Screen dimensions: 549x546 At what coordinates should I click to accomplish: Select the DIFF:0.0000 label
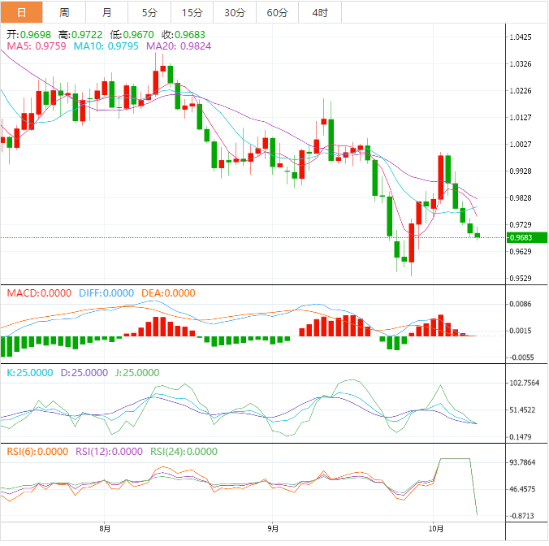(106, 292)
